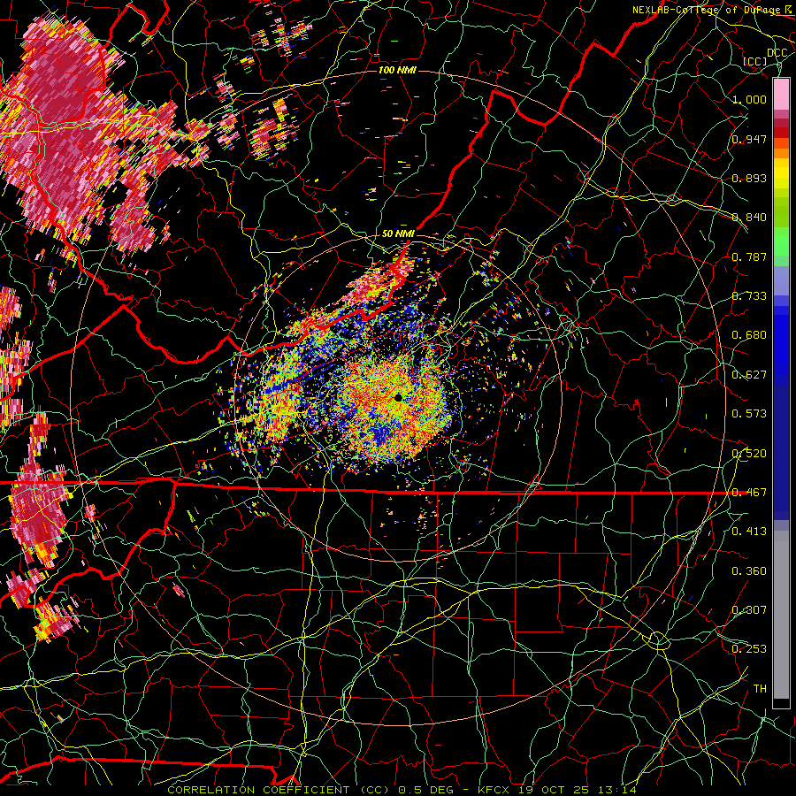The image size is (796, 796).
Task: Click the 19 OCT 25 13:14 timestamp
Action: pos(578,790)
